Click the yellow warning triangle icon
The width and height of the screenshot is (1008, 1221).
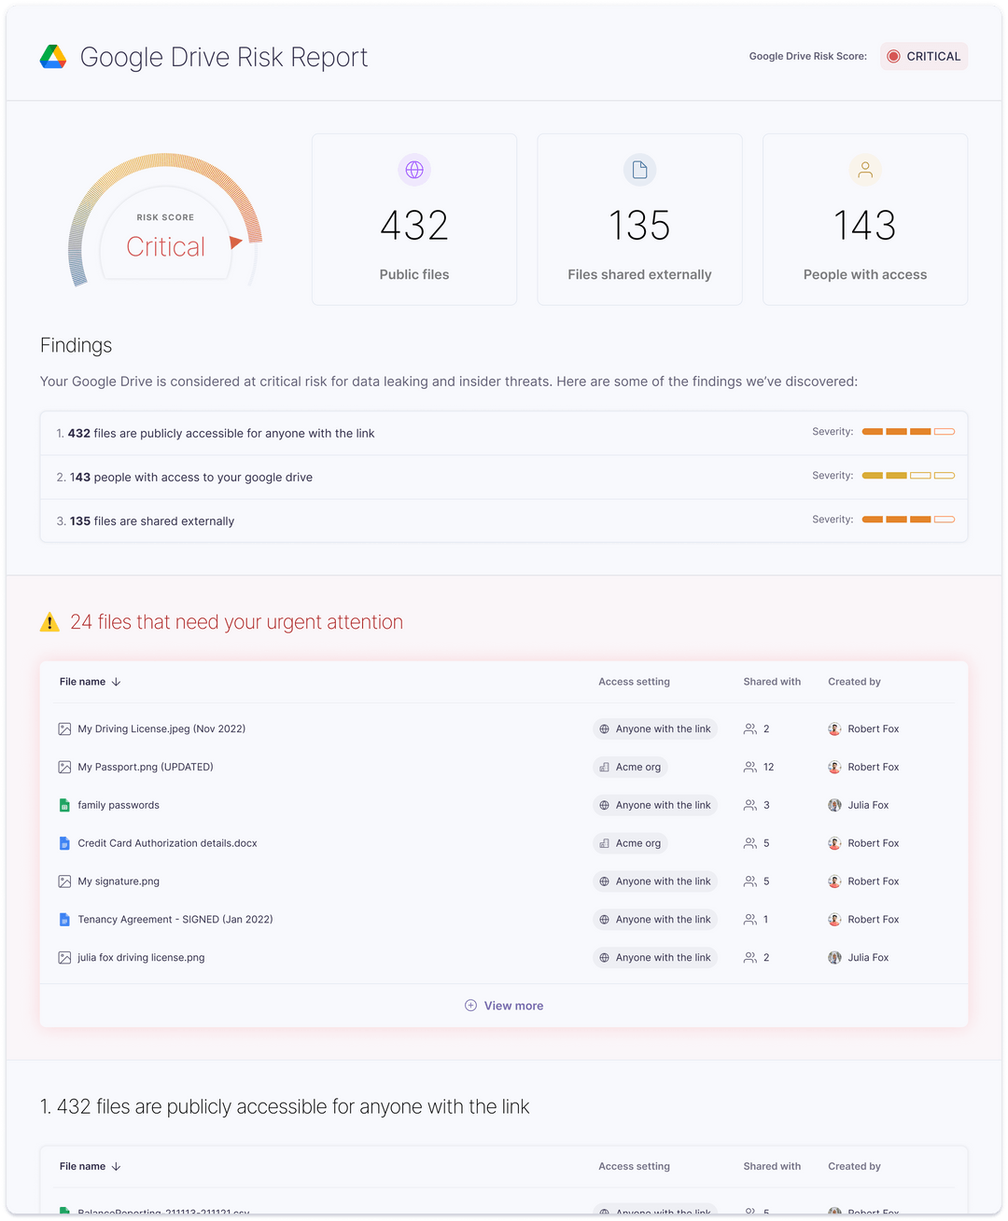(50, 622)
